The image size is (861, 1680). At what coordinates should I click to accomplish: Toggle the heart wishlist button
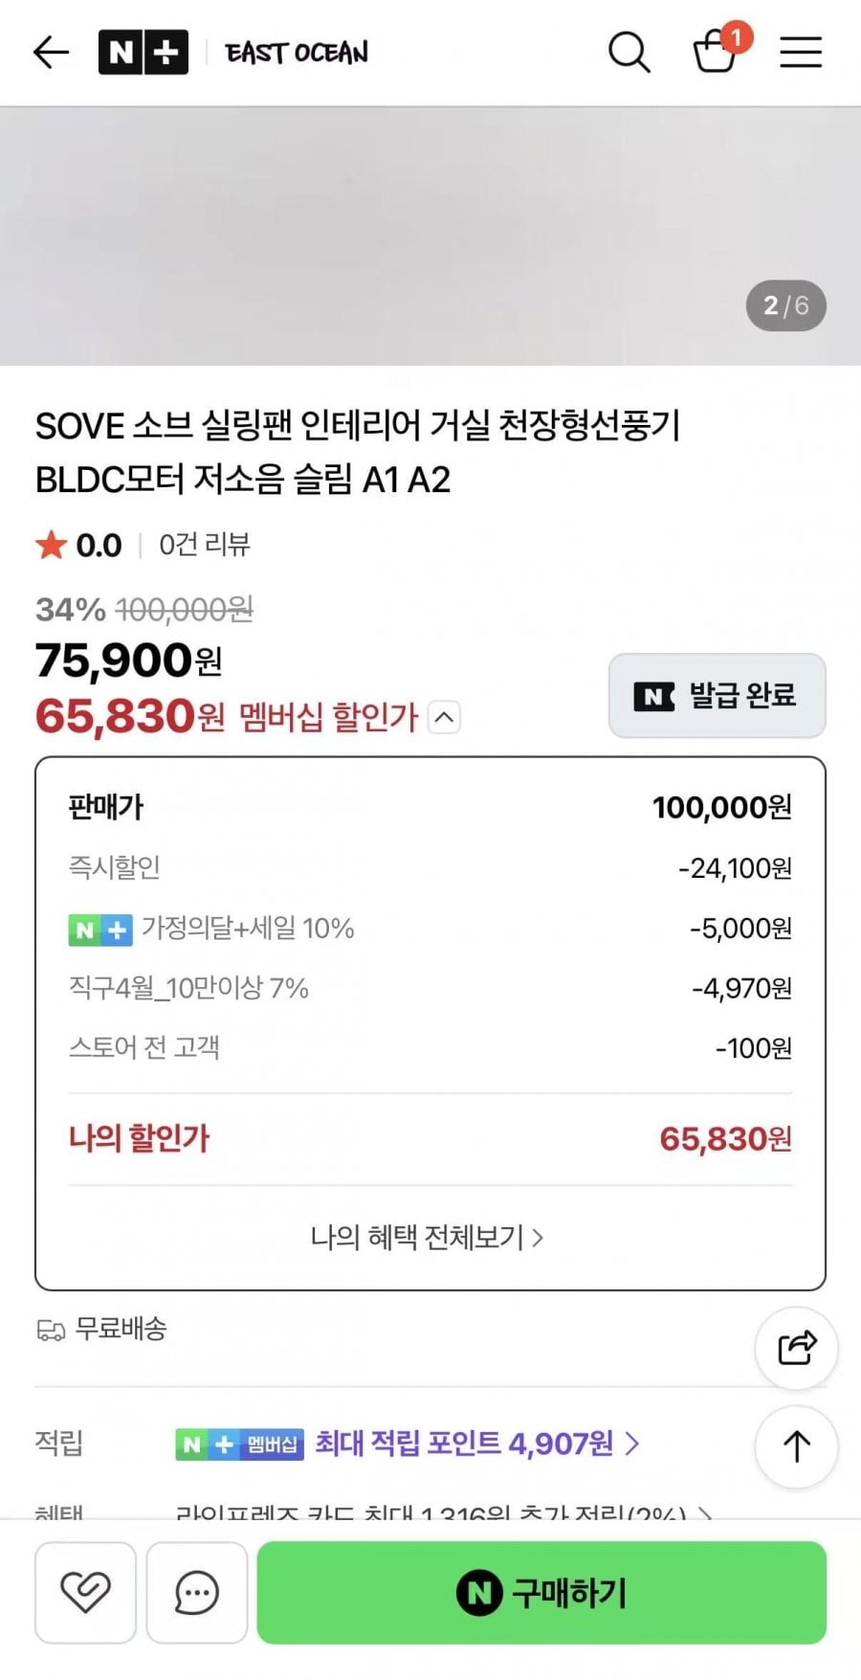[85, 1592]
